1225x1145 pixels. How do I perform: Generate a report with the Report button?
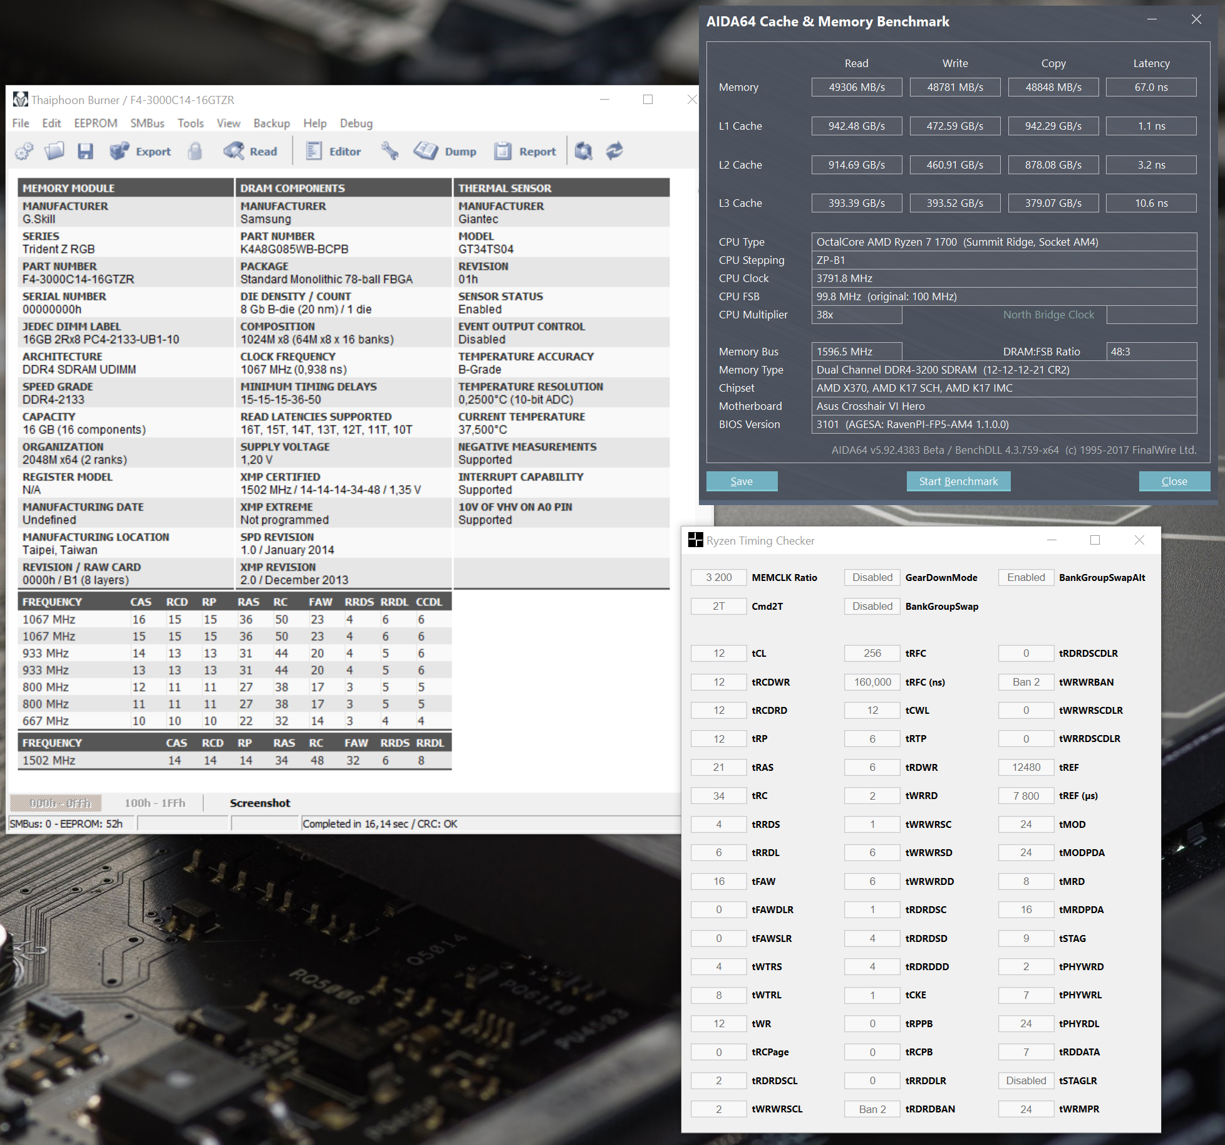[525, 151]
